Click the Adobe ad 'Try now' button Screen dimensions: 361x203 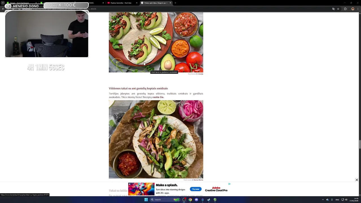(196, 189)
